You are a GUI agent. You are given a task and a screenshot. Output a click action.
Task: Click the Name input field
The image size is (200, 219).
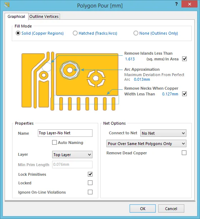(65, 133)
